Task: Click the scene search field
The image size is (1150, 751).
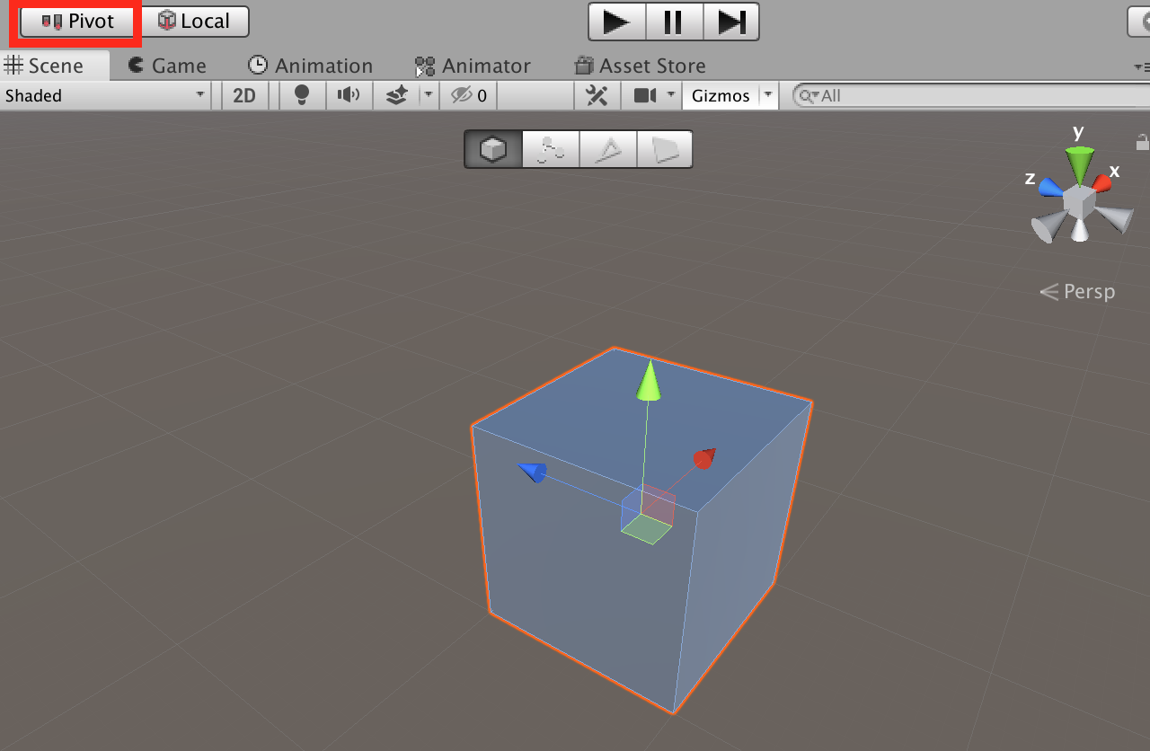Action: (x=970, y=95)
